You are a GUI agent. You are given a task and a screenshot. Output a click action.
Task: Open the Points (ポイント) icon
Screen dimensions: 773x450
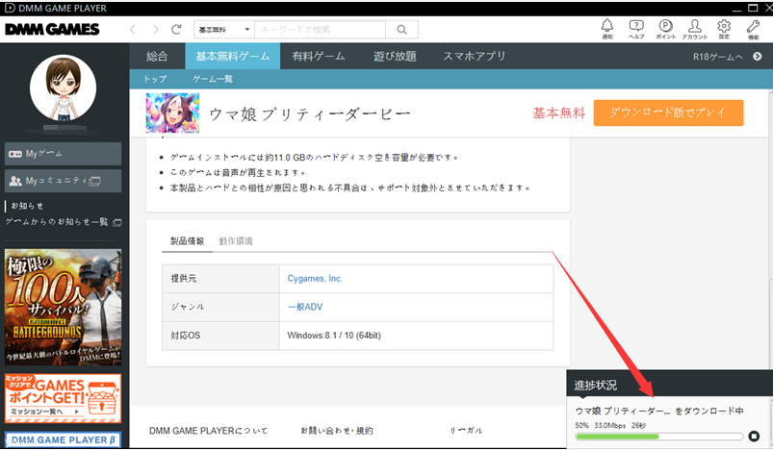[x=665, y=26]
